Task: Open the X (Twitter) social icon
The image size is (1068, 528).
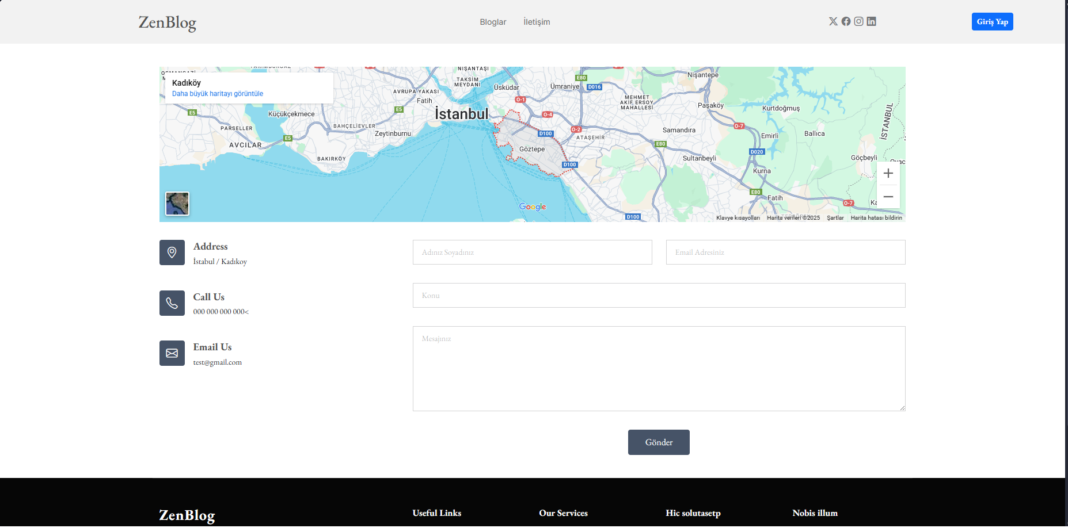Action: pyautogui.click(x=833, y=21)
